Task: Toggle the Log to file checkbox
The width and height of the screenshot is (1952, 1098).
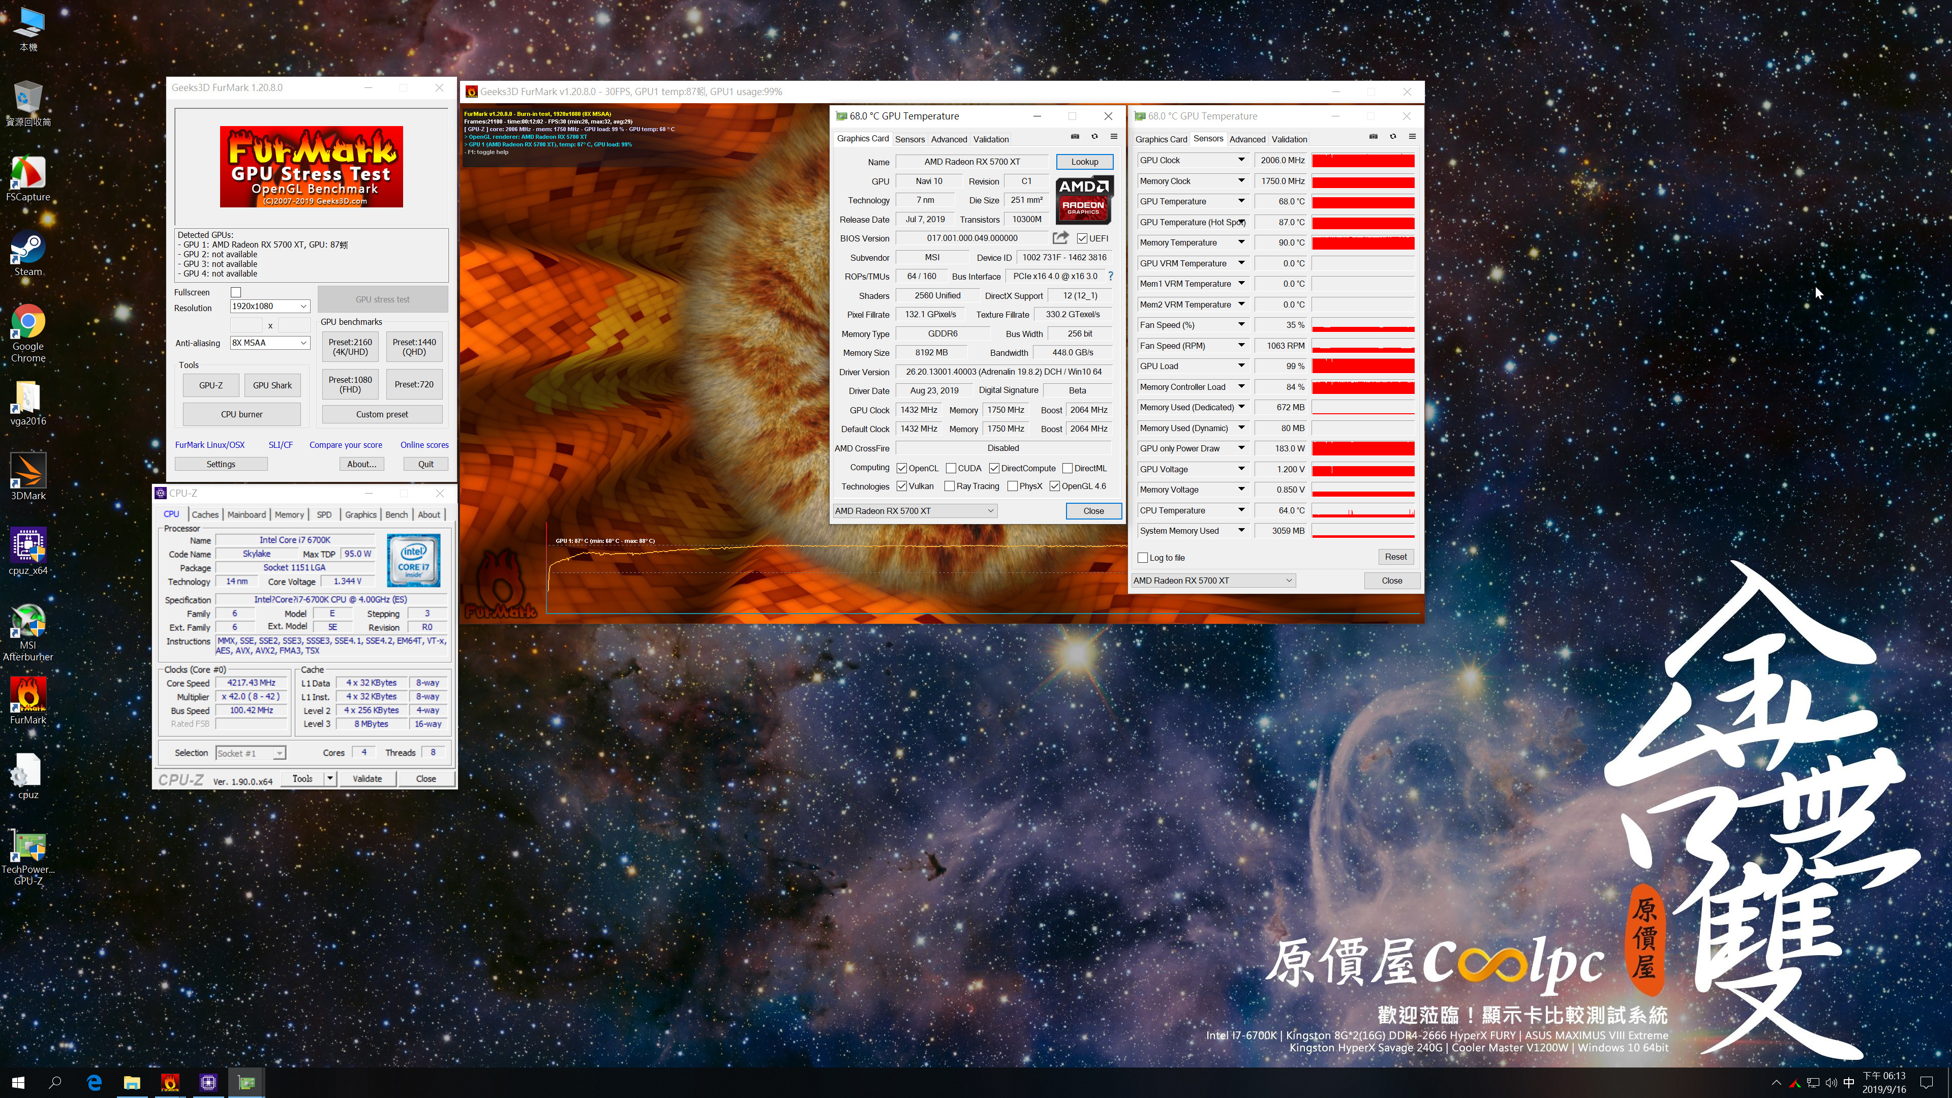Action: pyautogui.click(x=1143, y=558)
